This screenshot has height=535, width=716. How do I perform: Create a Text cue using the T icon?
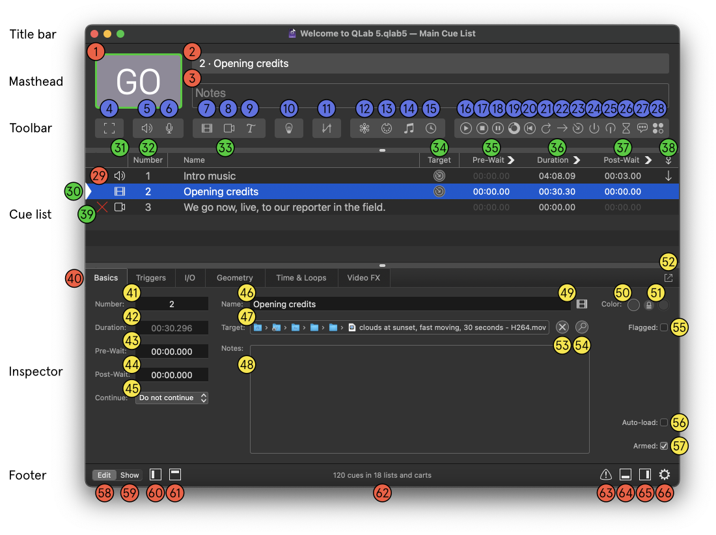250,128
